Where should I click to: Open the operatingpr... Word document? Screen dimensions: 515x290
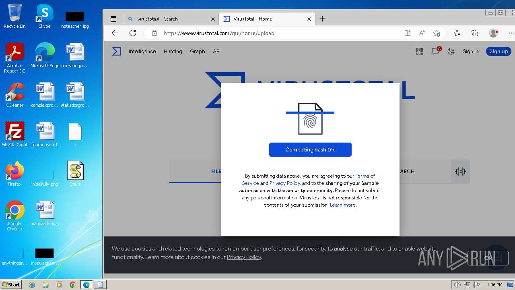coord(75,56)
